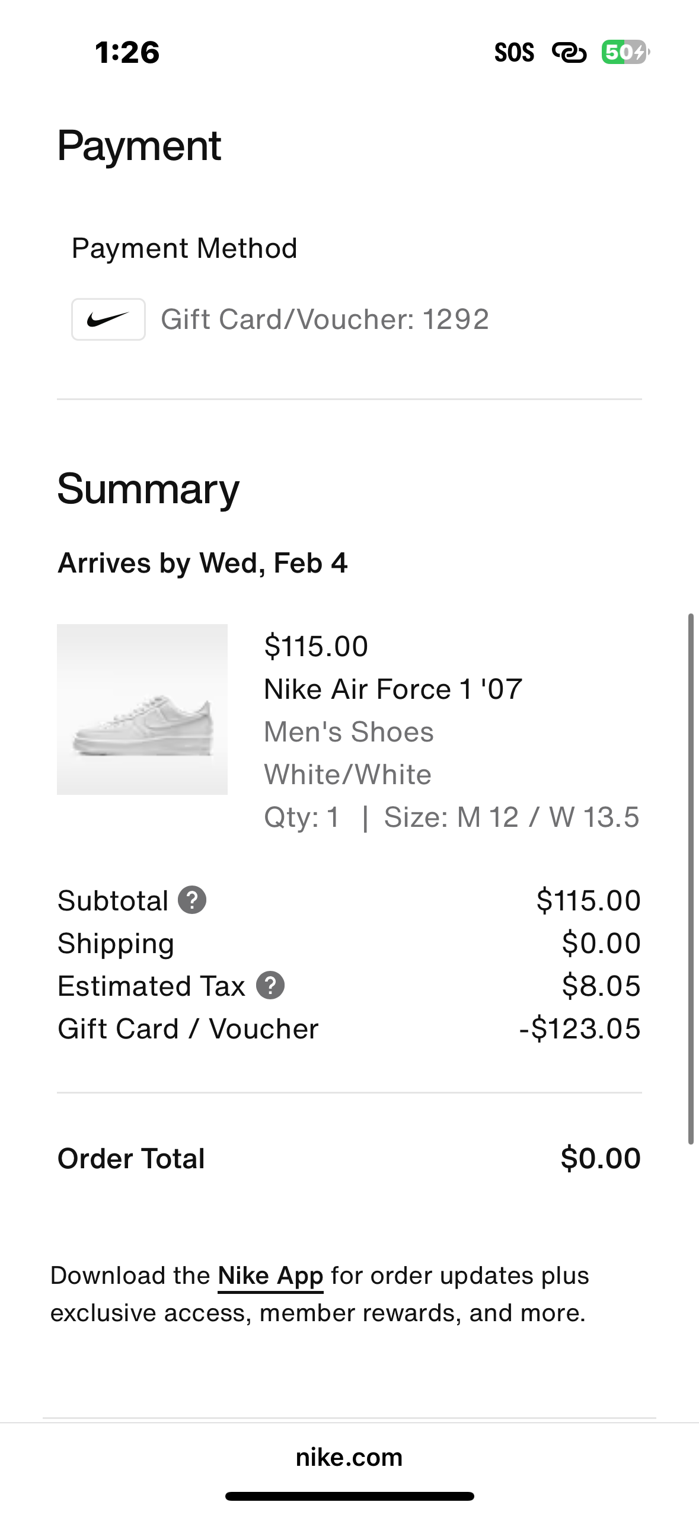
Task: Tap the 1:26 clock in status bar
Action: [127, 52]
